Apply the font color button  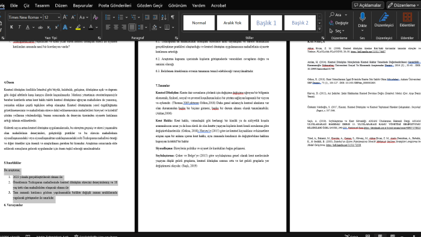click(91, 27)
